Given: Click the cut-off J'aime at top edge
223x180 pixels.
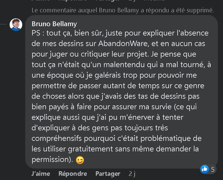Looking at the screenshot, I should pyautogui.click(x=41, y=1).
